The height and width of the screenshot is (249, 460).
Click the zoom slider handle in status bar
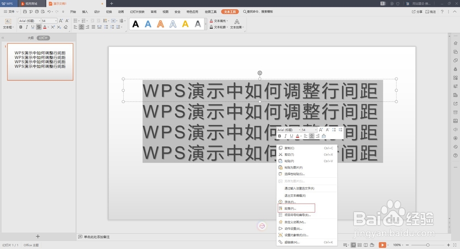428,245
